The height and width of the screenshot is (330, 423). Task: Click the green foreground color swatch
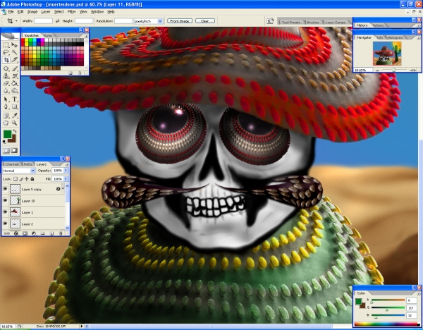tap(7, 134)
